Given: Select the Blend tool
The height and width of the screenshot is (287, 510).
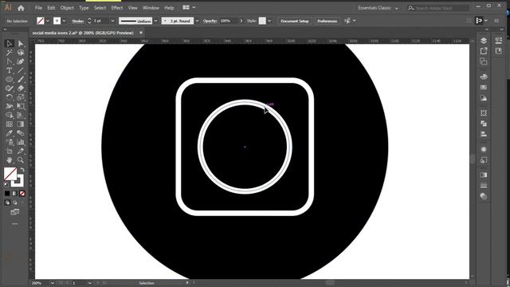Looking at the screenshot, I should coord(21,133).
